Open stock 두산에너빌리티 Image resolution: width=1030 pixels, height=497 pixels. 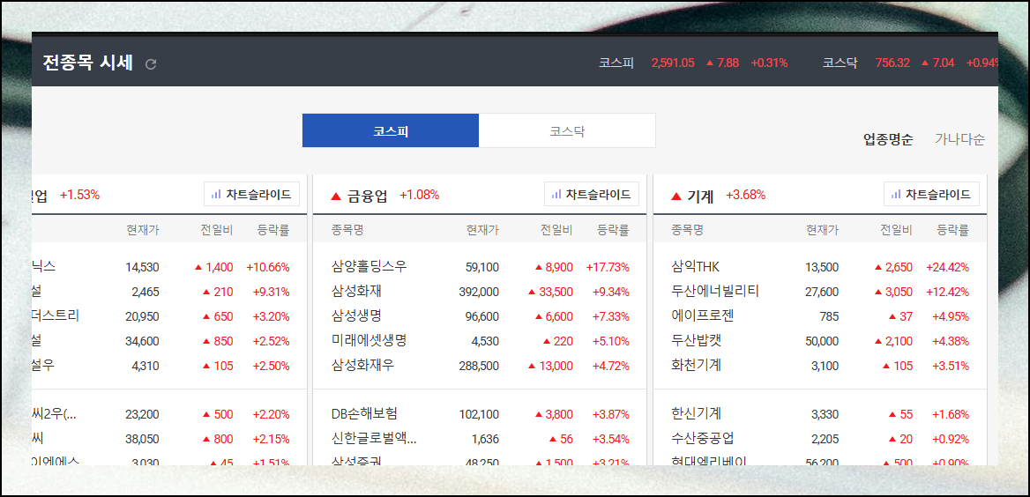pos(715,292)
